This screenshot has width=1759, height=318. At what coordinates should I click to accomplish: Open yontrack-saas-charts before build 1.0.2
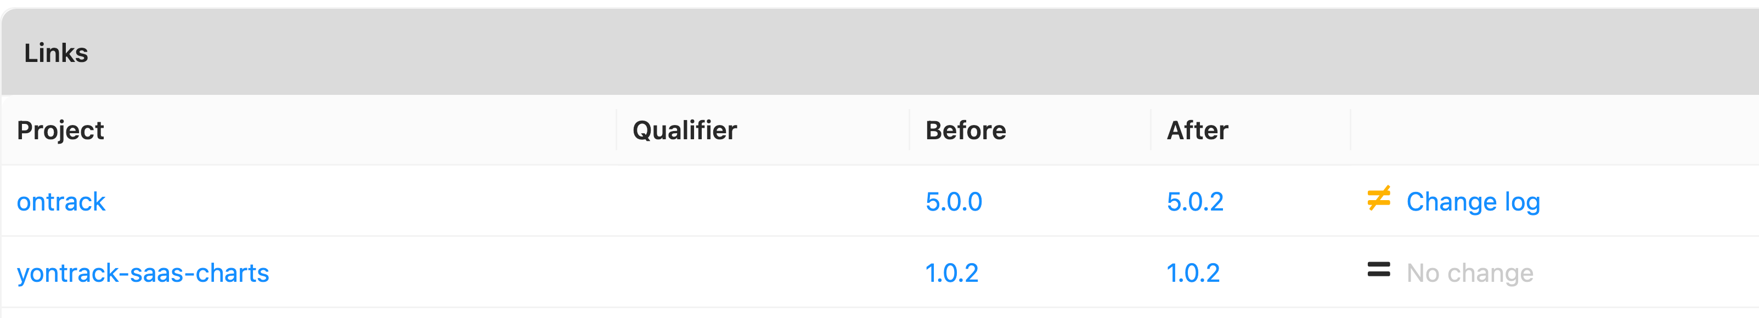tap(951, 273)
